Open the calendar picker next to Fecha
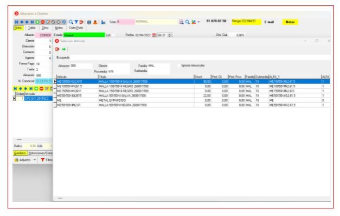Viewport: 340px width, 216px height. (x=154, y=35)
